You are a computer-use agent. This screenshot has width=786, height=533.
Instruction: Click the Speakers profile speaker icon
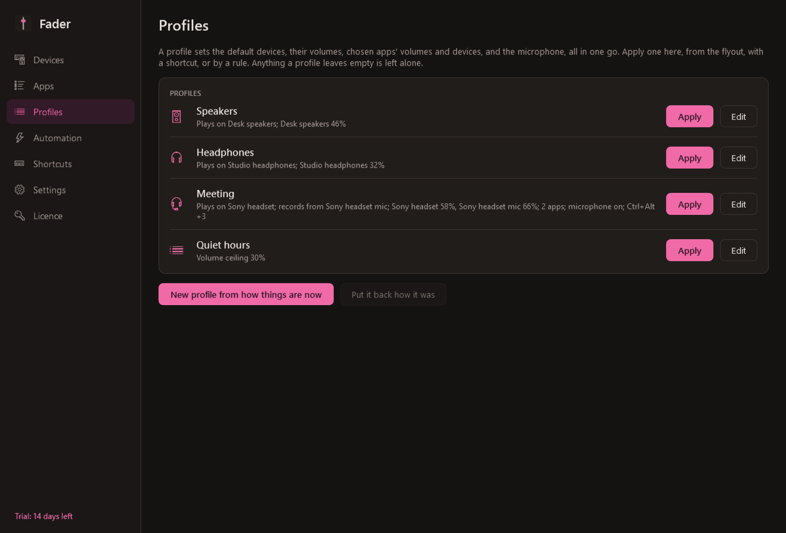177,117
